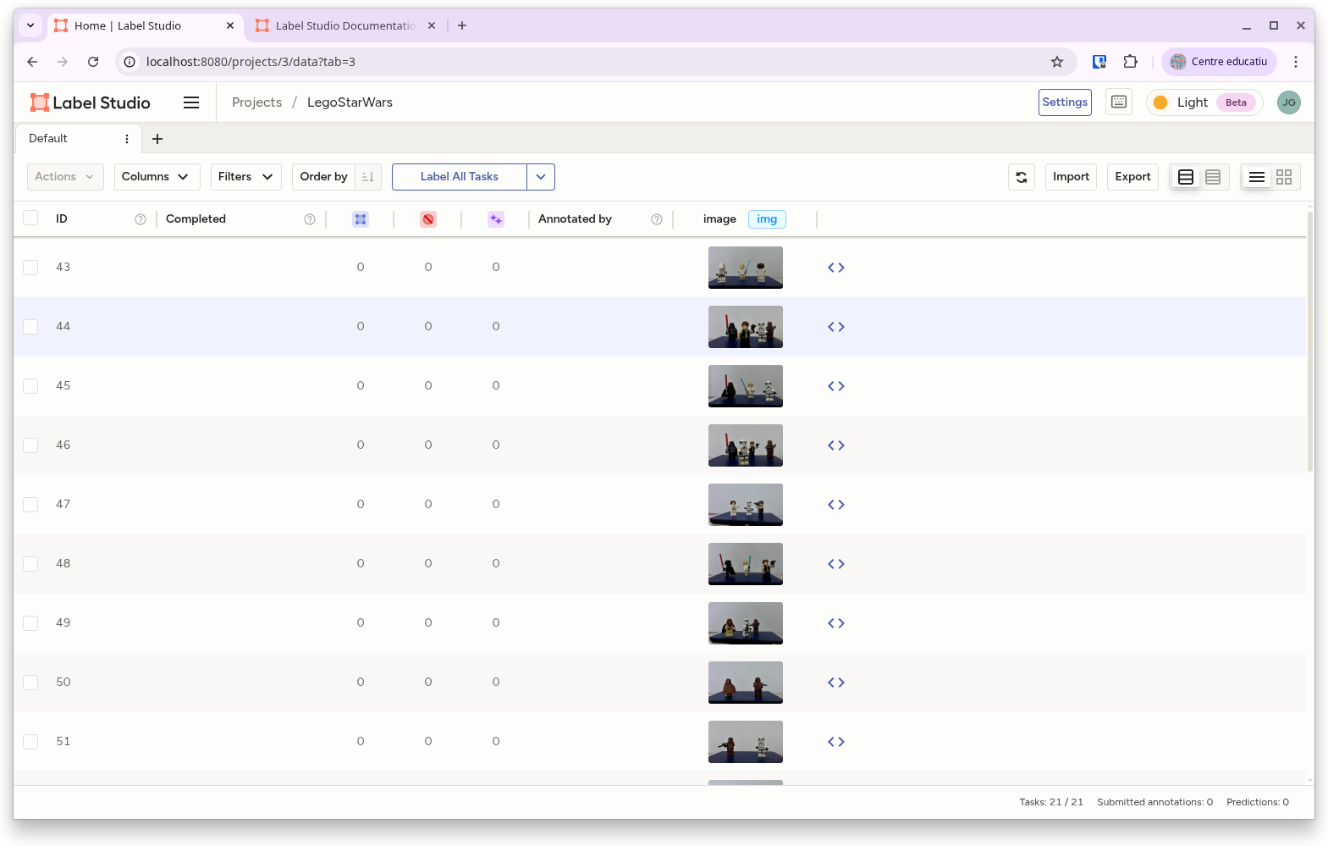Click the refresh data icon

(1022, 177)
